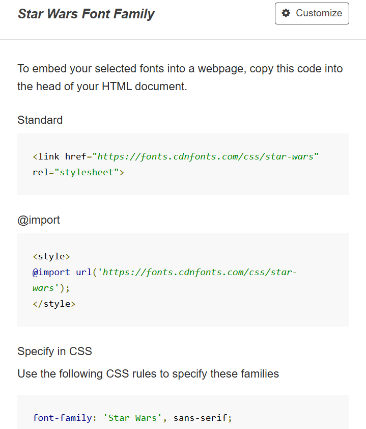This screenshot has width=366, height=429.
Task: Open the Customize button
Action: (312, 13)
